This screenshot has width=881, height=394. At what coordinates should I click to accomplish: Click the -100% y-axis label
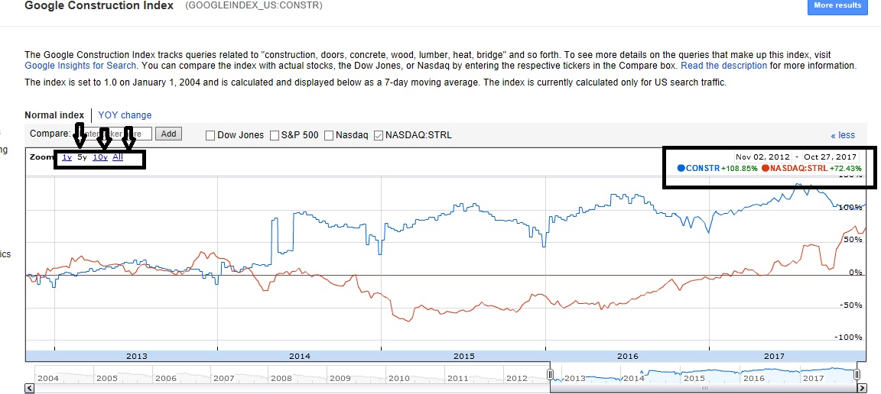[x=848, y=337]
